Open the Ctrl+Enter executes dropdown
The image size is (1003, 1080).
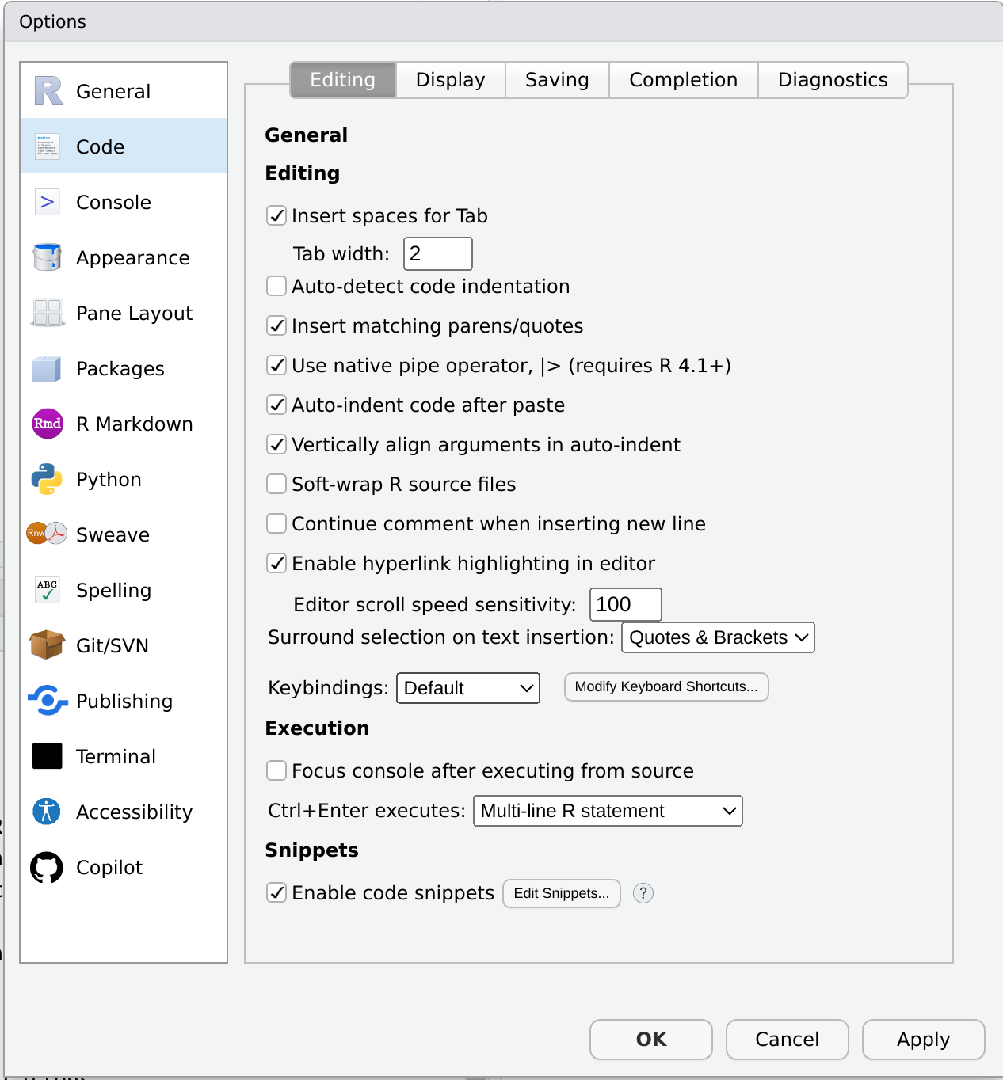607,810
